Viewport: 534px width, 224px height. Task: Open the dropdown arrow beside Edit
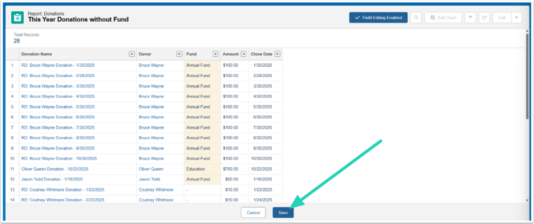[517, 17]
